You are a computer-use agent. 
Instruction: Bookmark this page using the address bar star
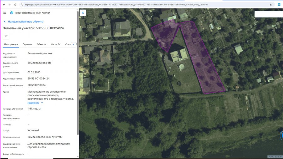click(271, 5)
